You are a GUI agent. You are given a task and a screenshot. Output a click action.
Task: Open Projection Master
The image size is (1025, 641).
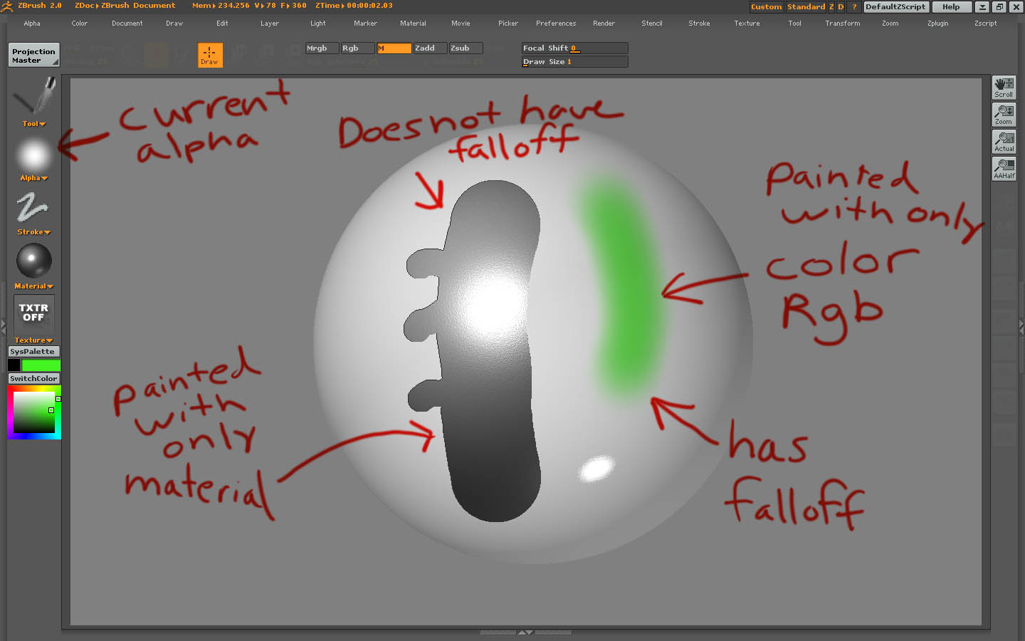33,54
